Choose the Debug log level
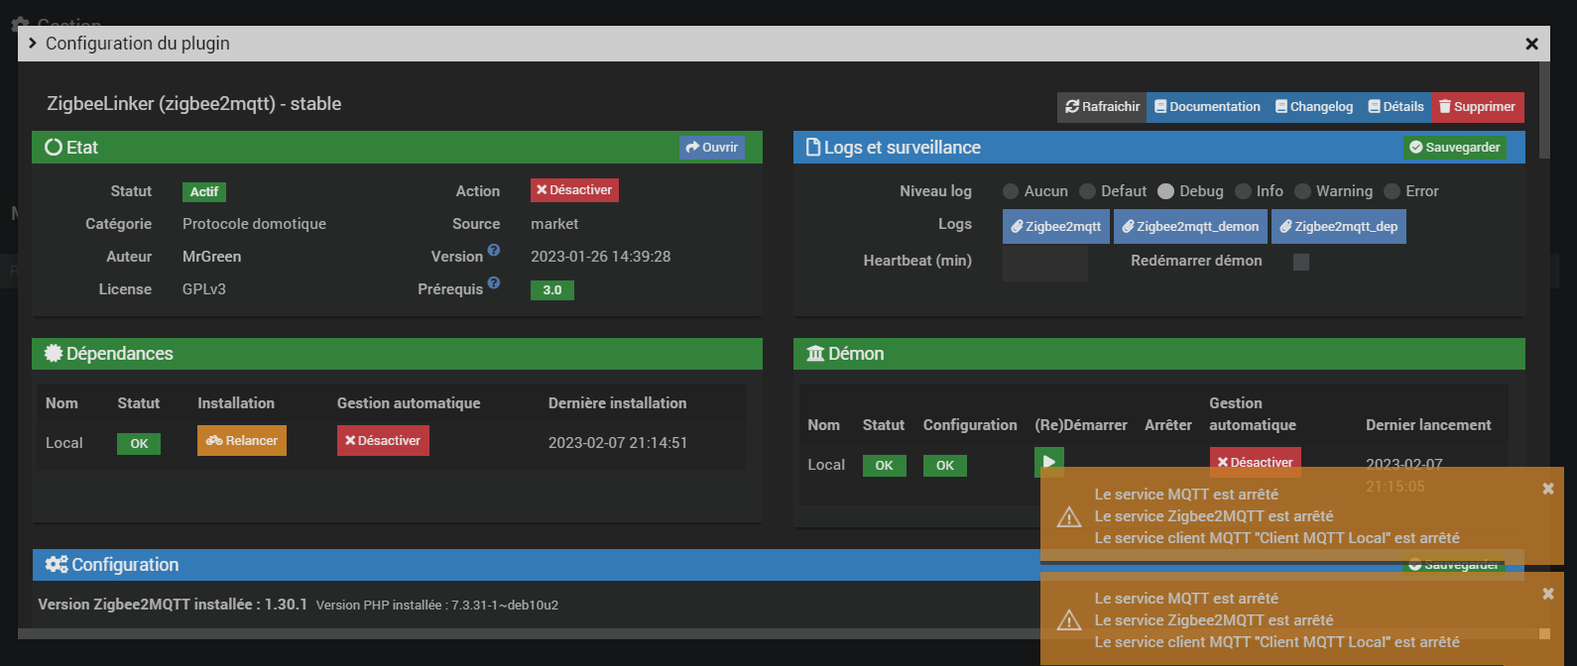Screen dimensions: 1577x666 1165,191
